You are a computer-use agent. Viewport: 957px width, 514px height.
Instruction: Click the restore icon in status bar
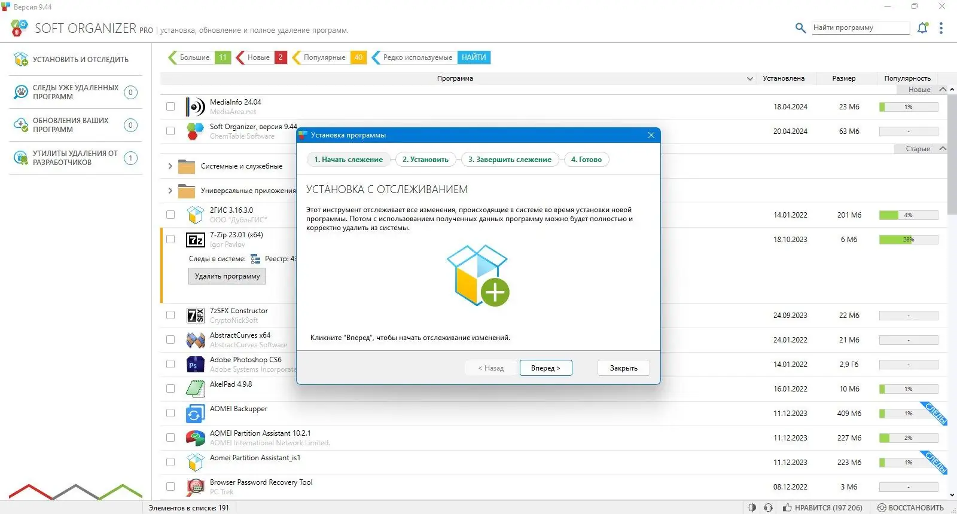coord(882,507)
